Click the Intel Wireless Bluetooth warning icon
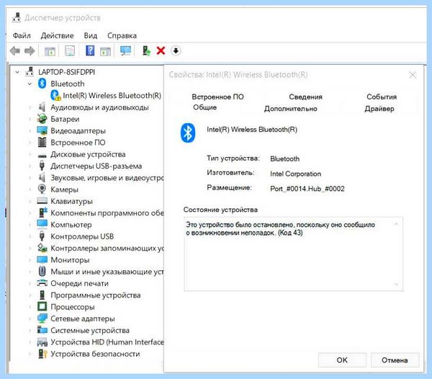This screenshot has width=432, height=379. click(55, 95)
